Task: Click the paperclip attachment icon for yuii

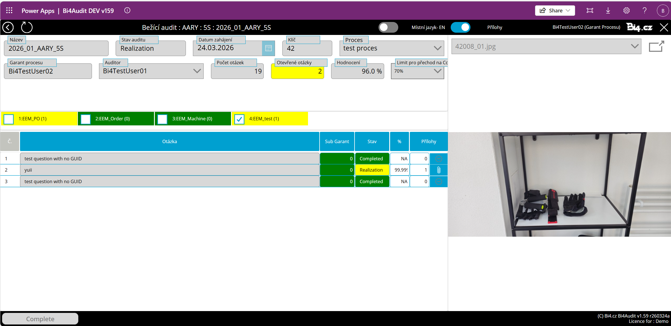Action: pos(439,170)
